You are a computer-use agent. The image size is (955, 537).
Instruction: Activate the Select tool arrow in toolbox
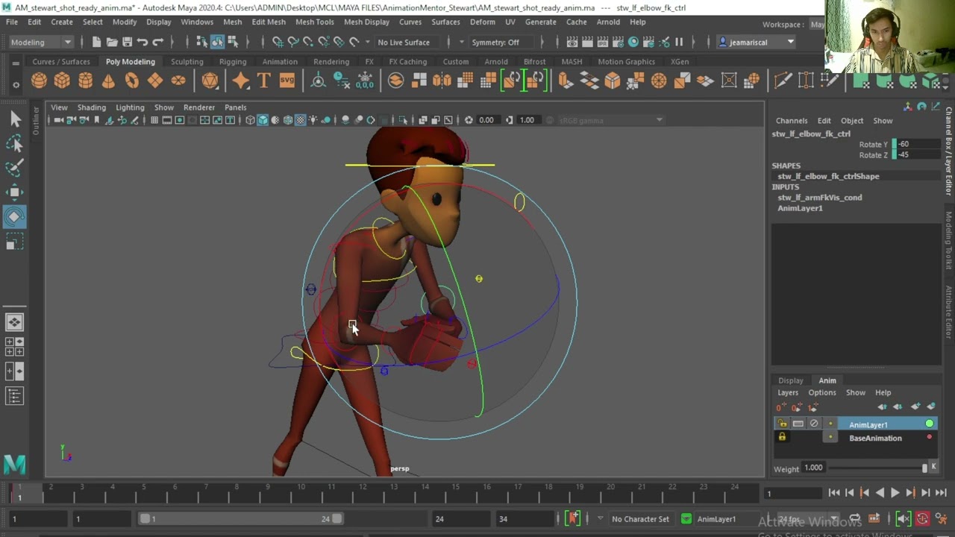[x=15, y=119]
